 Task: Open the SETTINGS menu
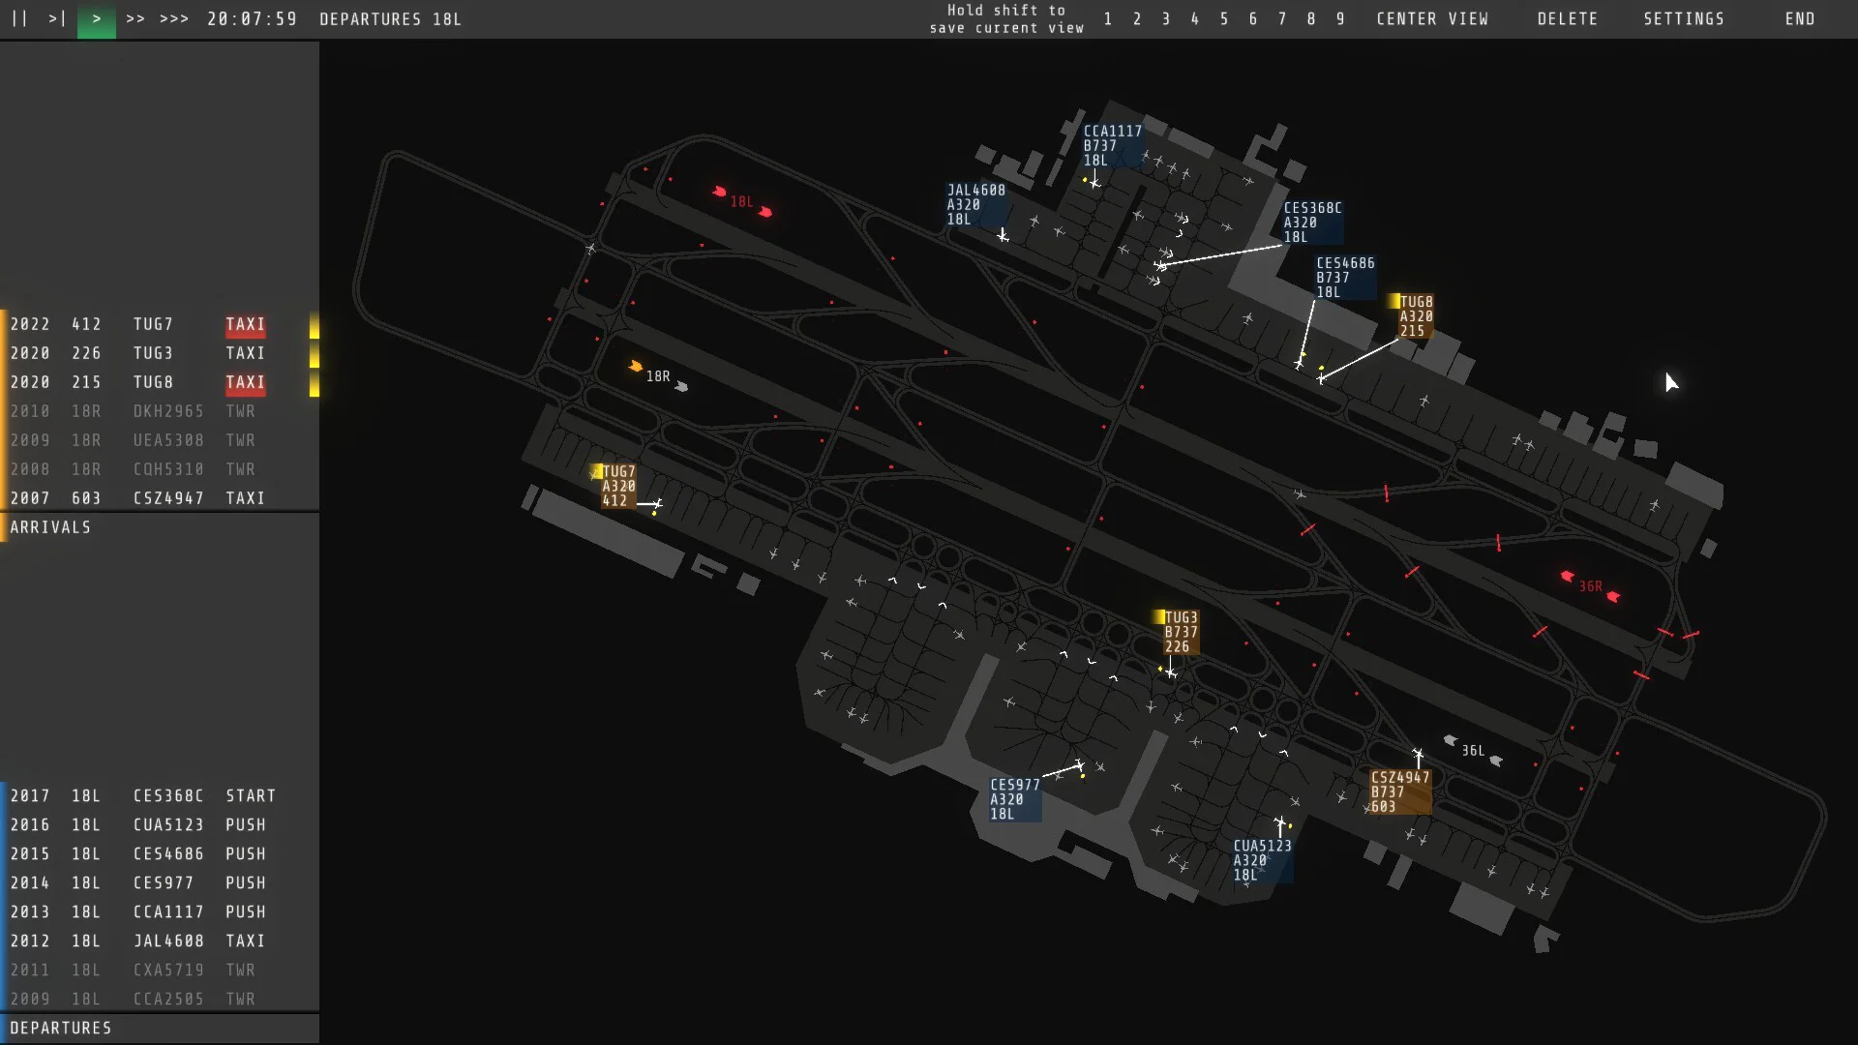[x=1684, y=18]
